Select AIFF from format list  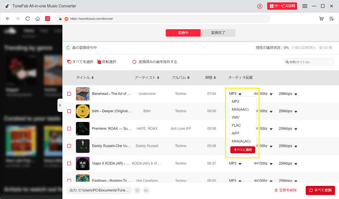(236, 133)
